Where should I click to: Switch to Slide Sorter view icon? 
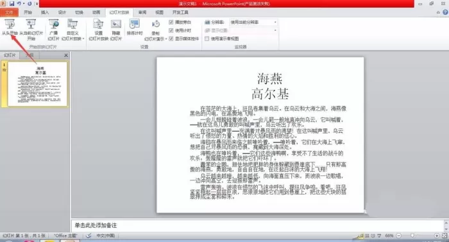(367, 236)
